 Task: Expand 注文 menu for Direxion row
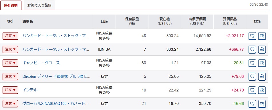pyautogui.click(x=10, y=76)
